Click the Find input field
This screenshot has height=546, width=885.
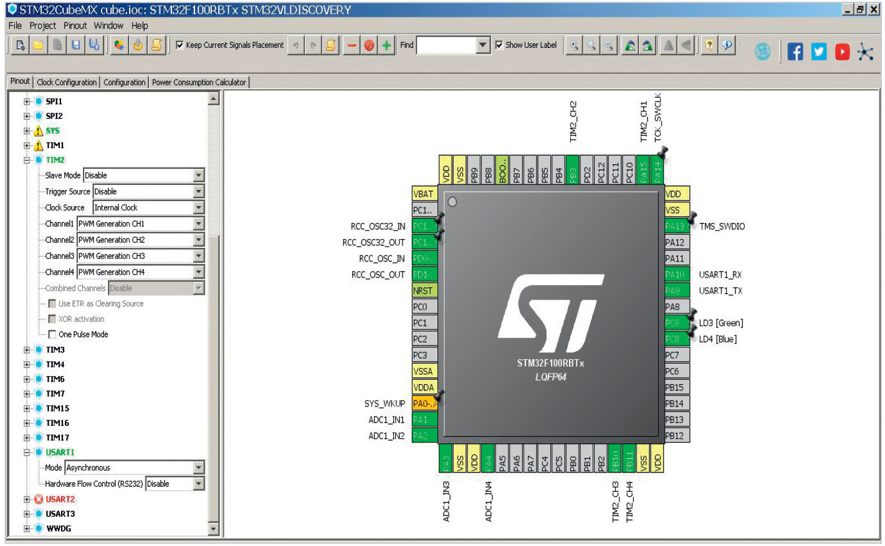[447, 45]
